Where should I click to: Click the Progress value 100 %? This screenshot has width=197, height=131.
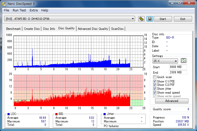coord(186,118)
